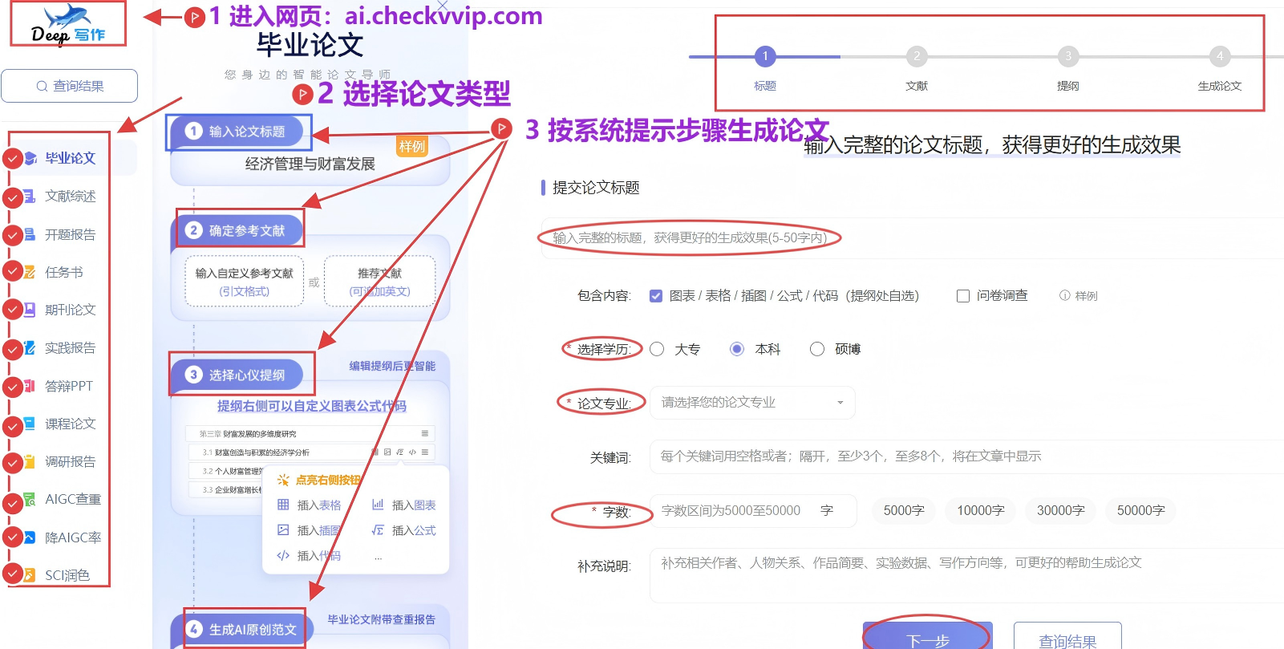Click the Deep写作 shark logo
Viewport: 1284px width, 649px height.
[67, 24]
